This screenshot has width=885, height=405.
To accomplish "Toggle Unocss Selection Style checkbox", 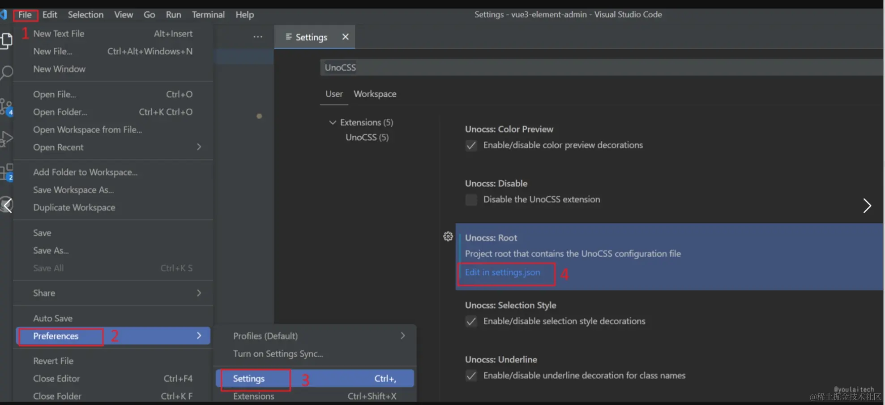I will (x=471, y=322).
